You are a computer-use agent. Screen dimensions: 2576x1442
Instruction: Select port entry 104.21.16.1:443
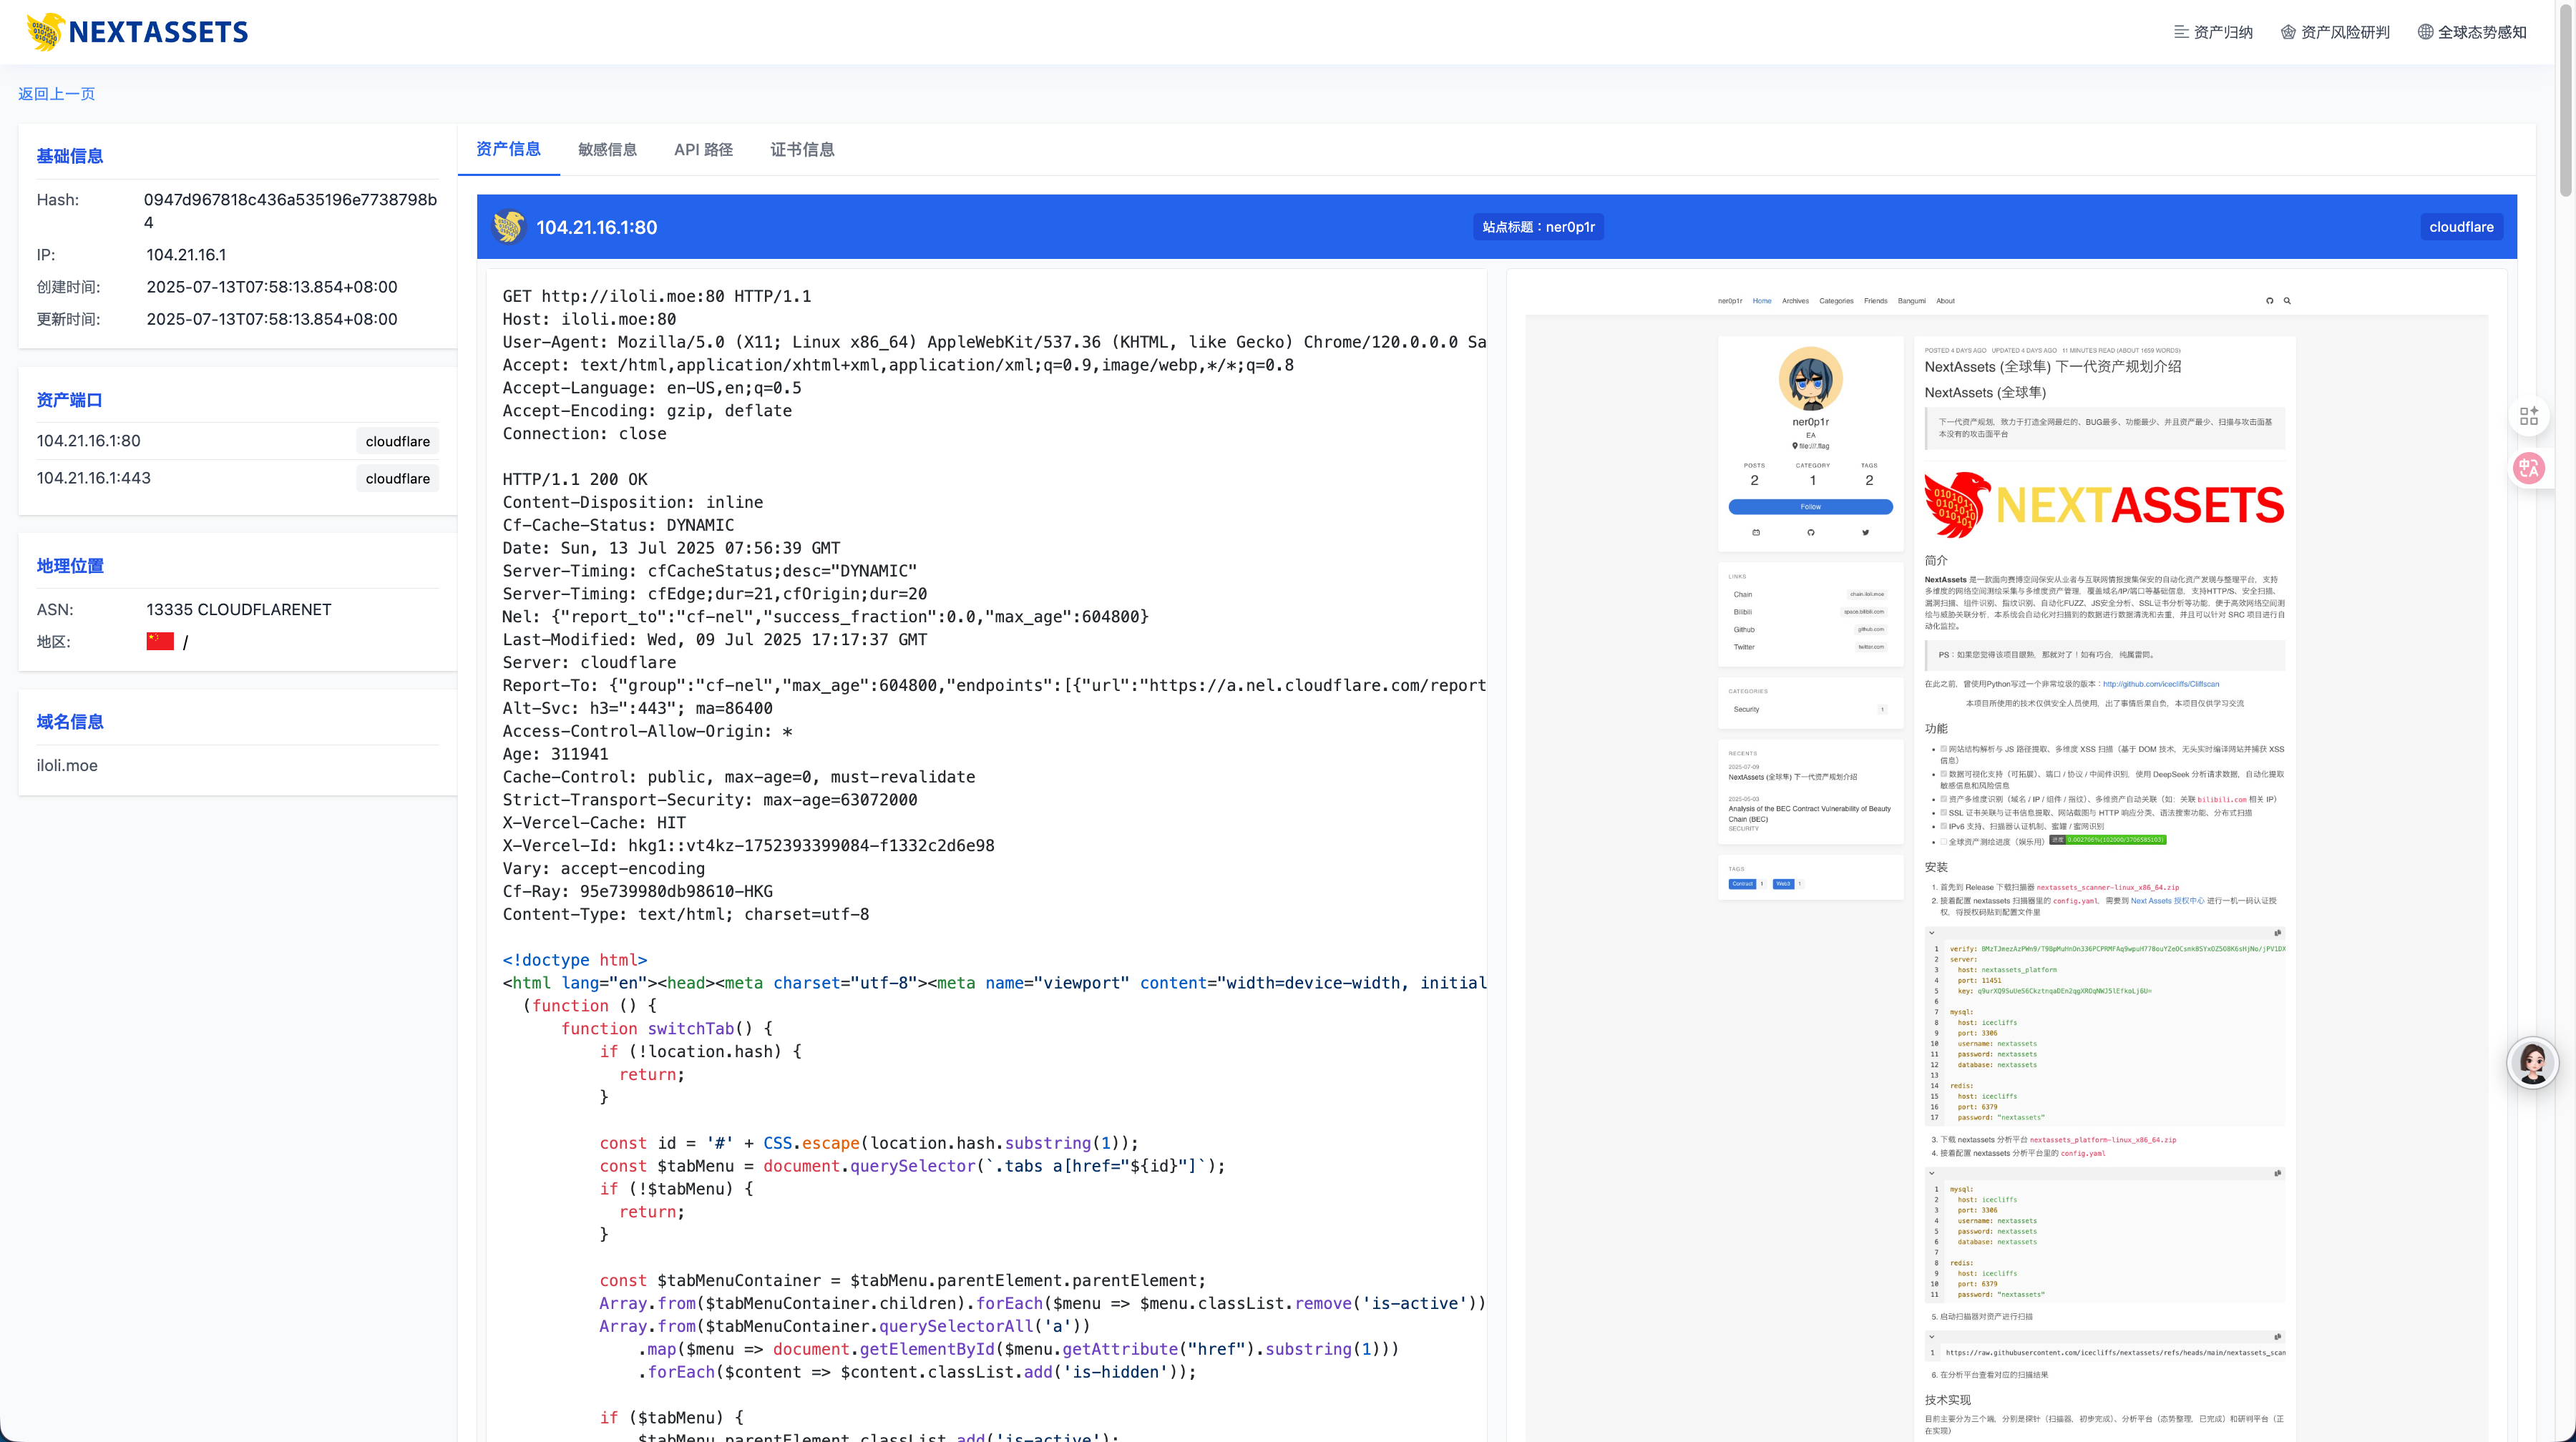[94, 478]
